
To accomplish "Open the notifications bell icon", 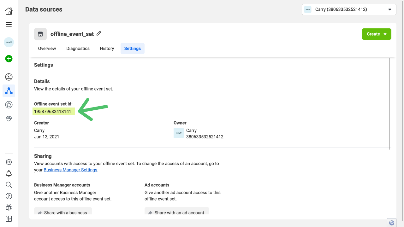I will pyautogui.click(x=9, y=173).
